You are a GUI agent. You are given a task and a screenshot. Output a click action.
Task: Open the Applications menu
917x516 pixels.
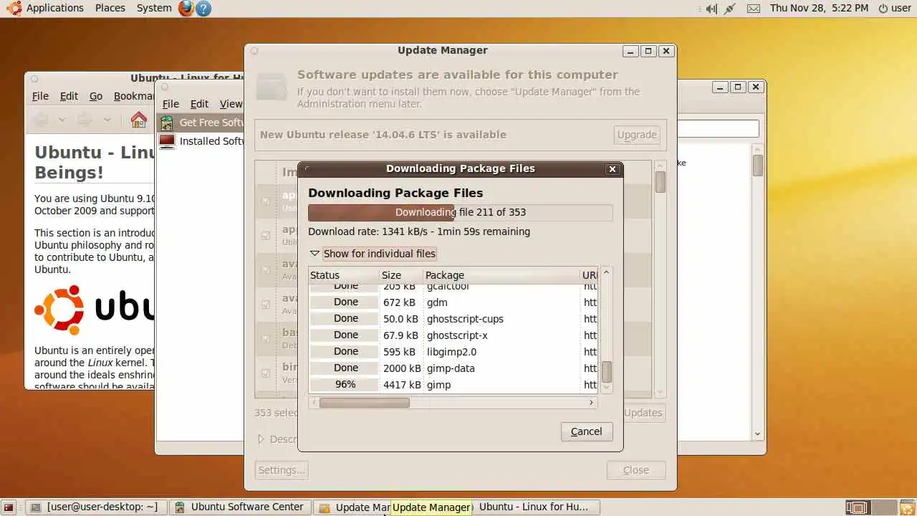(x=55, y=8)
